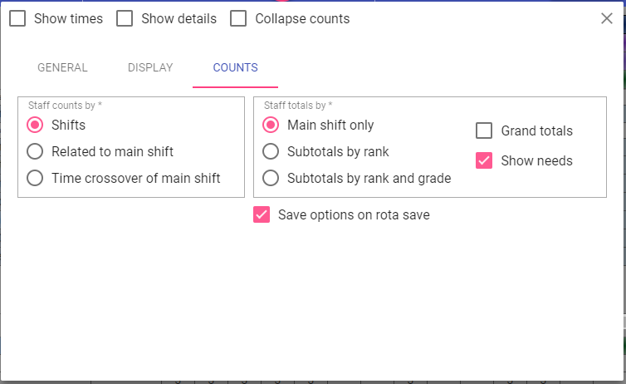The height and width of the screenshot is (384, 626).
Task: Enable the Show times checkbox
Action: tap(17, 18)
